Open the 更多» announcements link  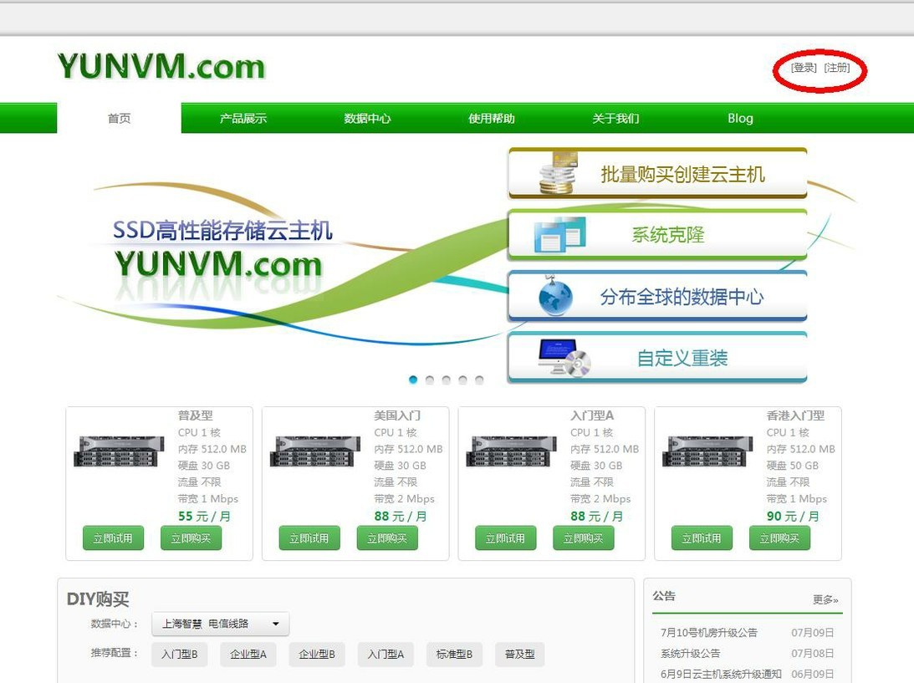pyautogui.click(x=825, y=599)
